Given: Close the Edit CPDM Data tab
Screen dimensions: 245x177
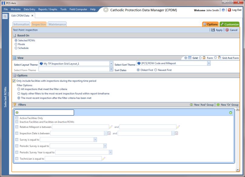Looking at the screenshot, I should (32, 16).
